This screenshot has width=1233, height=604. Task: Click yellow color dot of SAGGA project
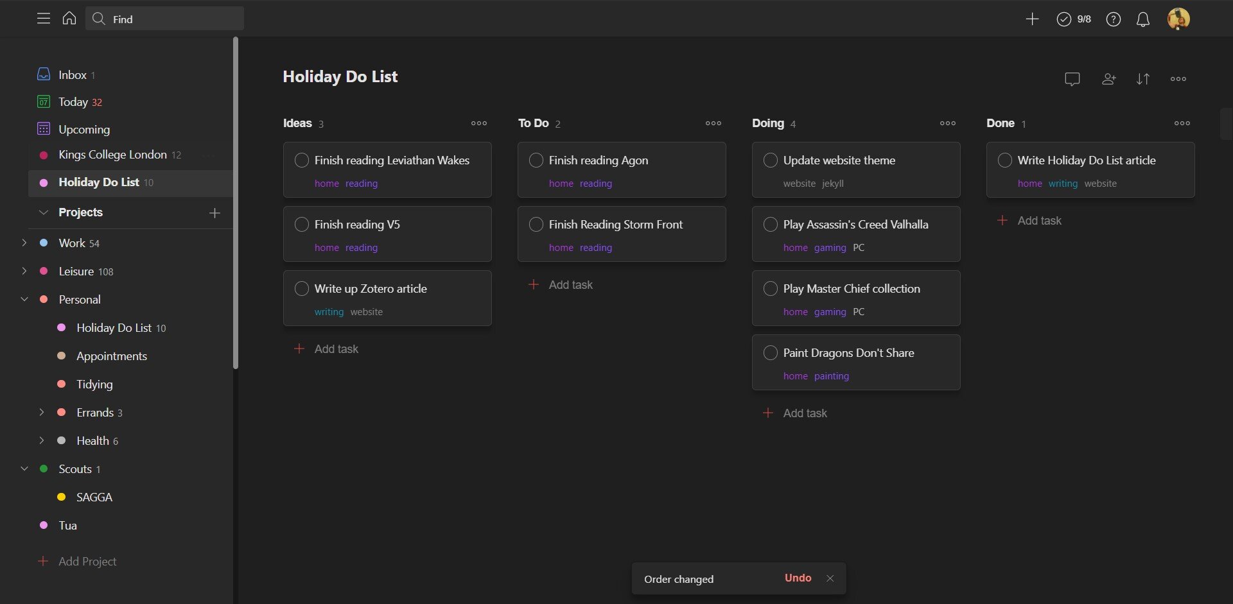tap(62, 497)
